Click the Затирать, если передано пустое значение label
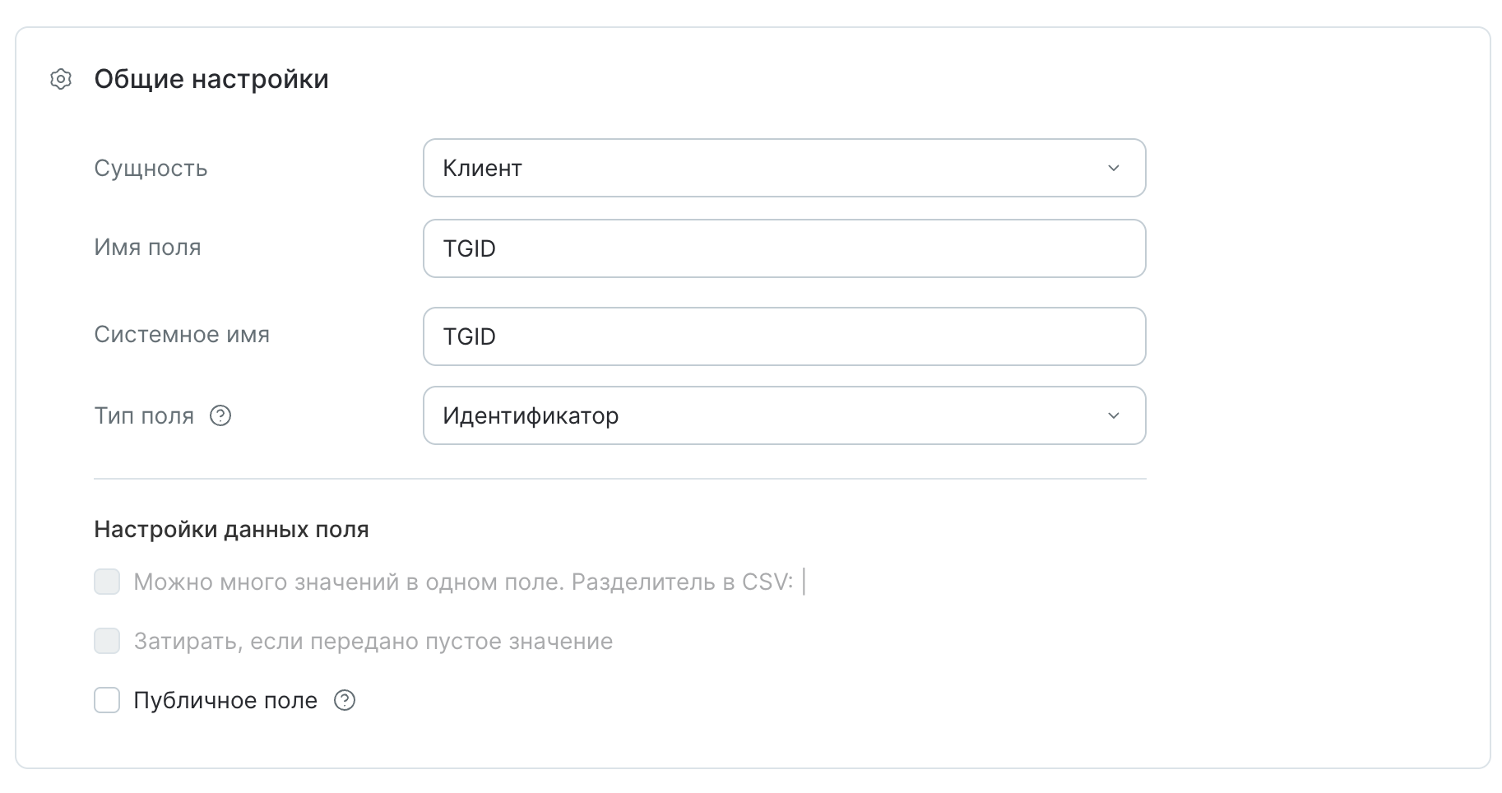The image size is (1502, 793). pos(373,642)
